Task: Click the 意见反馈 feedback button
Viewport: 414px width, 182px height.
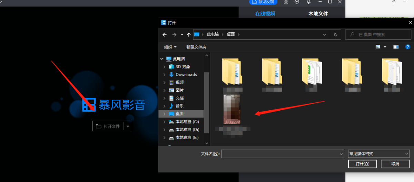Action: [263, 2]
